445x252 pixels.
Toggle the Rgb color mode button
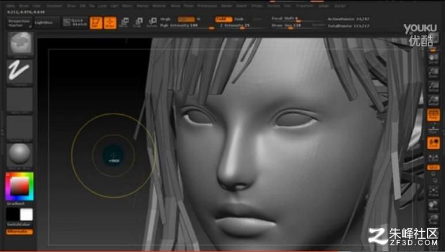coord(186,19)
